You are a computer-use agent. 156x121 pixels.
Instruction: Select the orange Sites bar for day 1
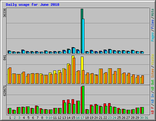click(x=10, y=76)
